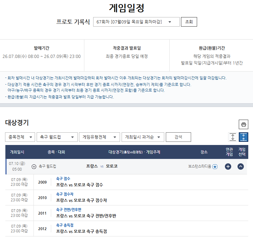This screenshot has height=239, width=253.
Task: Click the 연관 게임 column header
Action: [x=229, y=152]
